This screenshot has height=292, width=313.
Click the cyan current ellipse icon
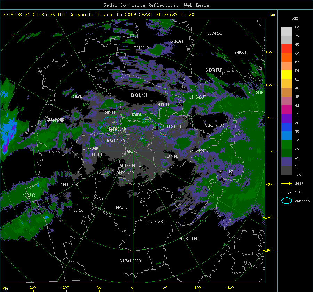(287, 201)
